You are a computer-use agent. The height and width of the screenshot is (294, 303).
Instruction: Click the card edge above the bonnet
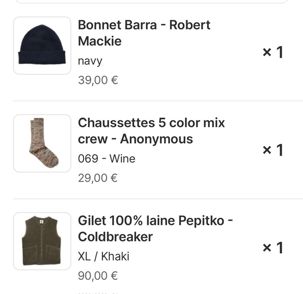pos(151,2)
